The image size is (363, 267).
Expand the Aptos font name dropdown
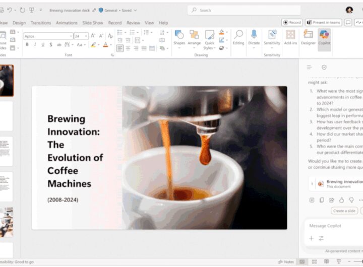click(x=70, y=36)
